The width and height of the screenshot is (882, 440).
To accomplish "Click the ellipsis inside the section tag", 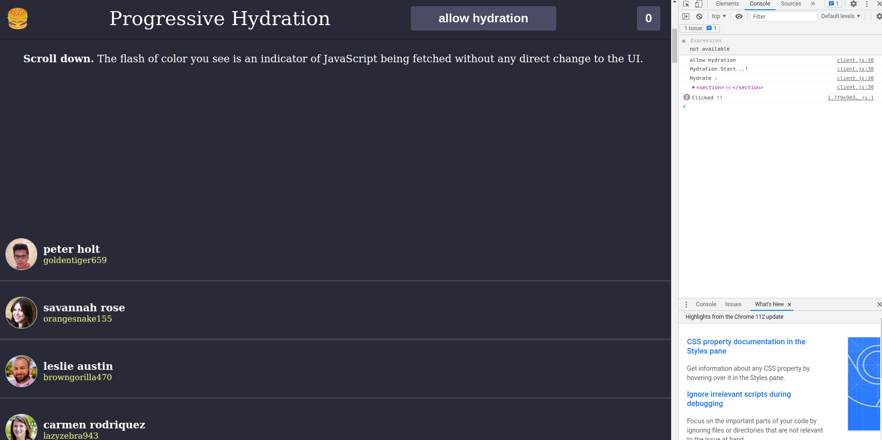I will tap(728, 87).
